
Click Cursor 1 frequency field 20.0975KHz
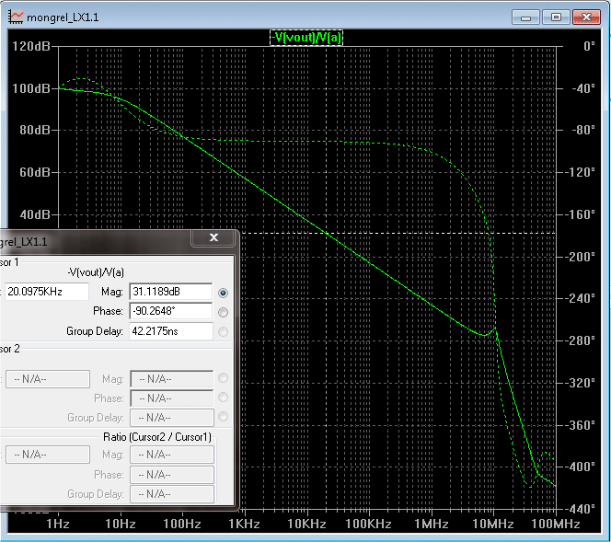(x=47, y=292)
